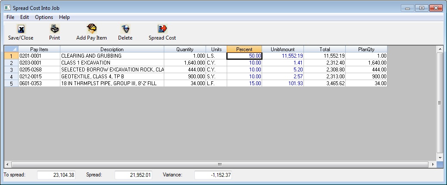The width and height of the screenshot is (447, 185).
Task: Click units cell L.F.
Action: (x=216, y=83)
